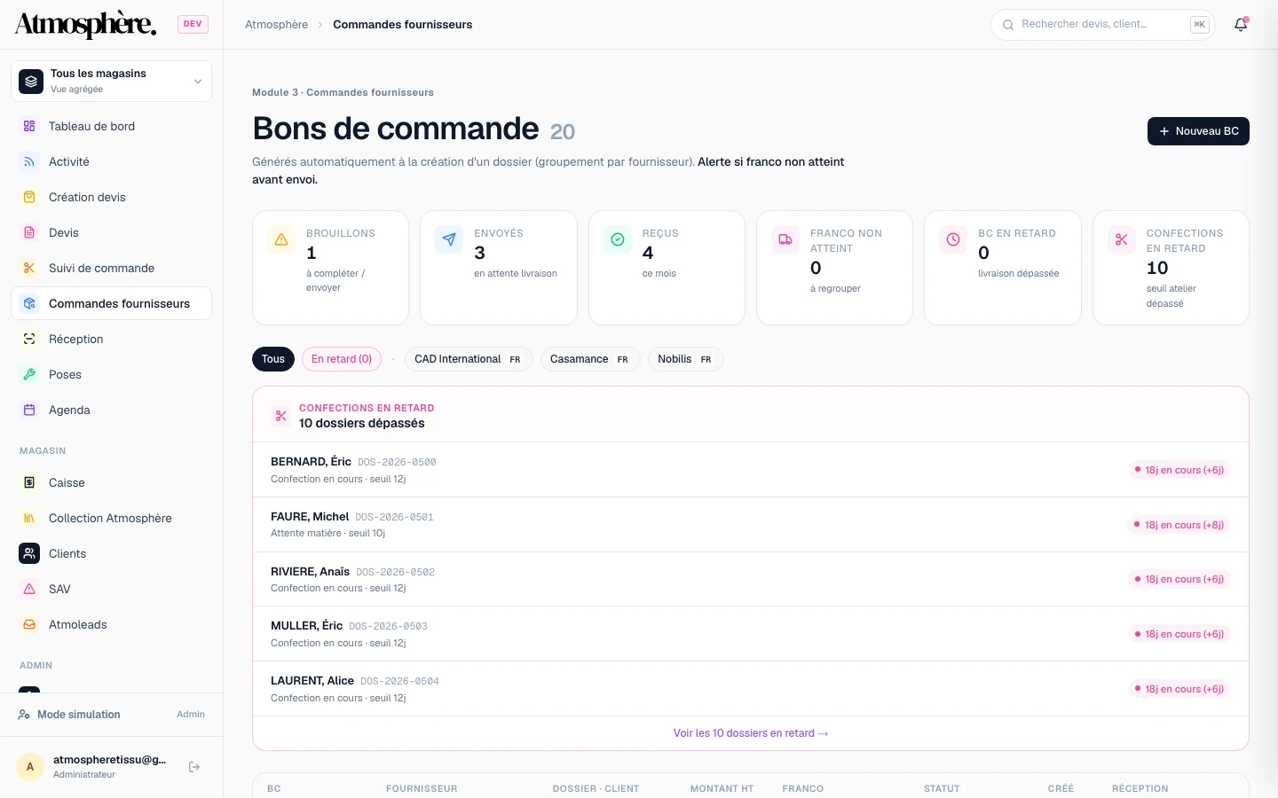Screen dimensions: 1278x798
Task: Open Voir les 10 dossiers en retard link
Action: tap(751, 733)
